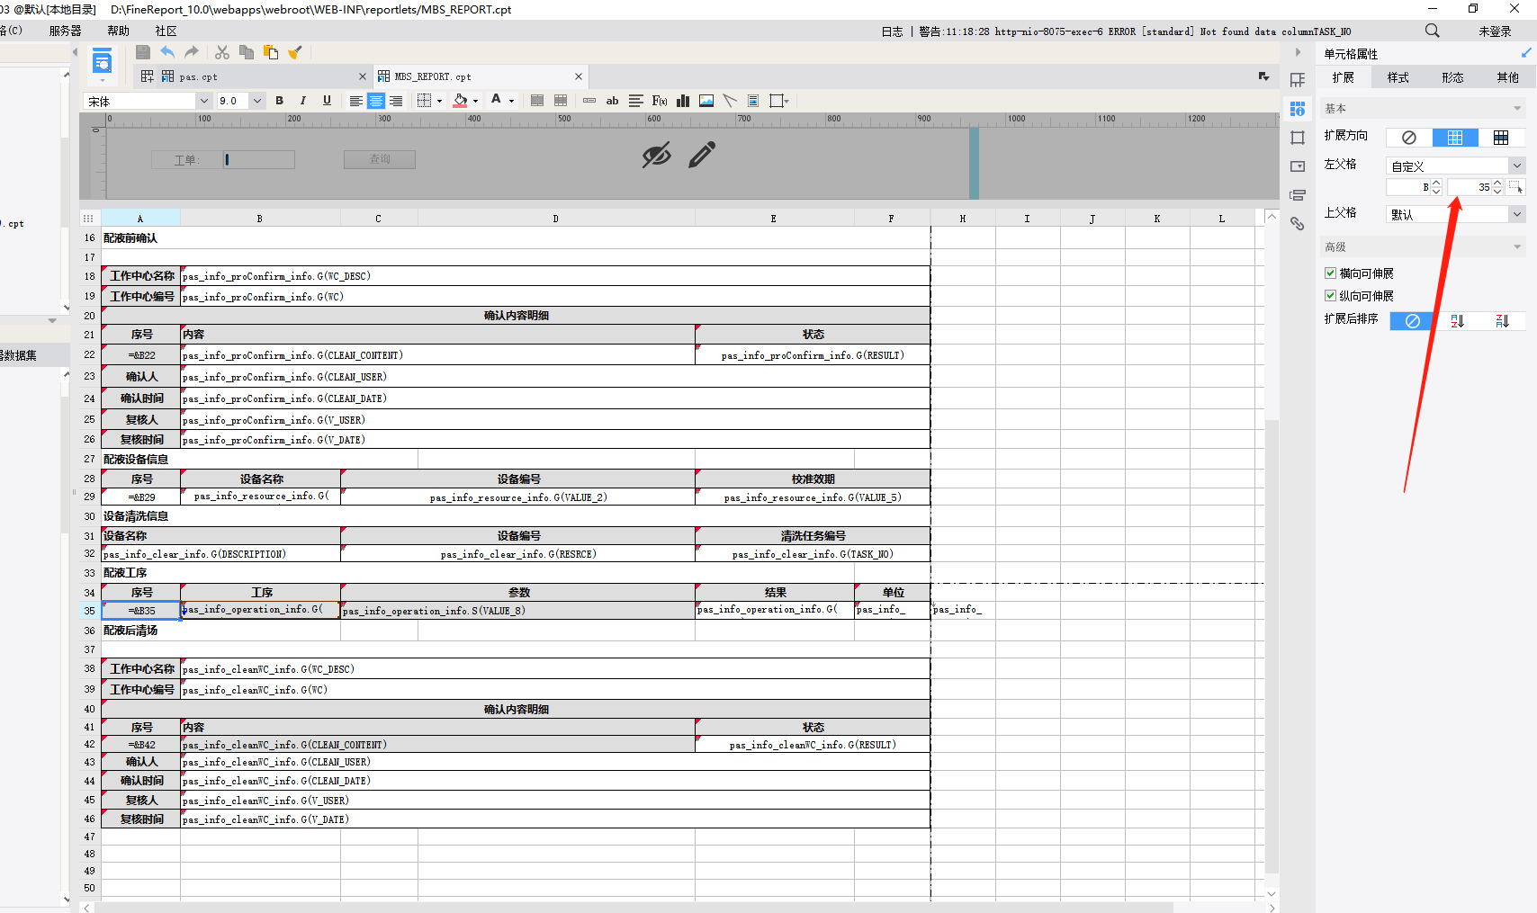The height and width of the screenshot is (913, 1537).
Task: Paste from clipboard
Action: coord(271,52)
